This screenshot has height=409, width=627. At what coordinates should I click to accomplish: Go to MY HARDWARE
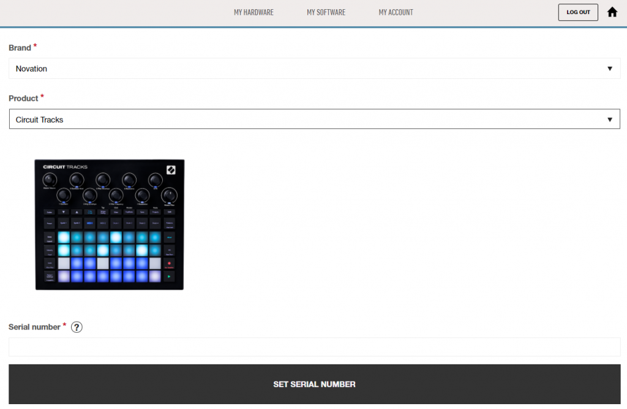click(253, 12)
